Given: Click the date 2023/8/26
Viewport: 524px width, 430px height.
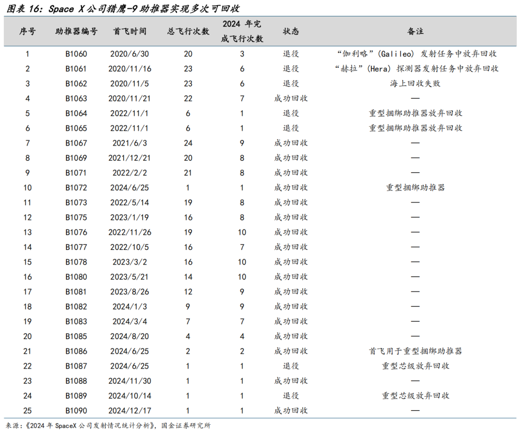Looking at the screenshot, I should pyautogui.click(x=130, y=292).
